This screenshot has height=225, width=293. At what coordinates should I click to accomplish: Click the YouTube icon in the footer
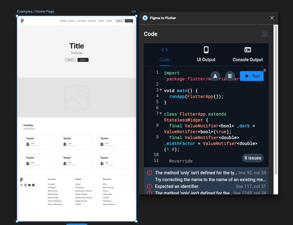tap(29, 185)
